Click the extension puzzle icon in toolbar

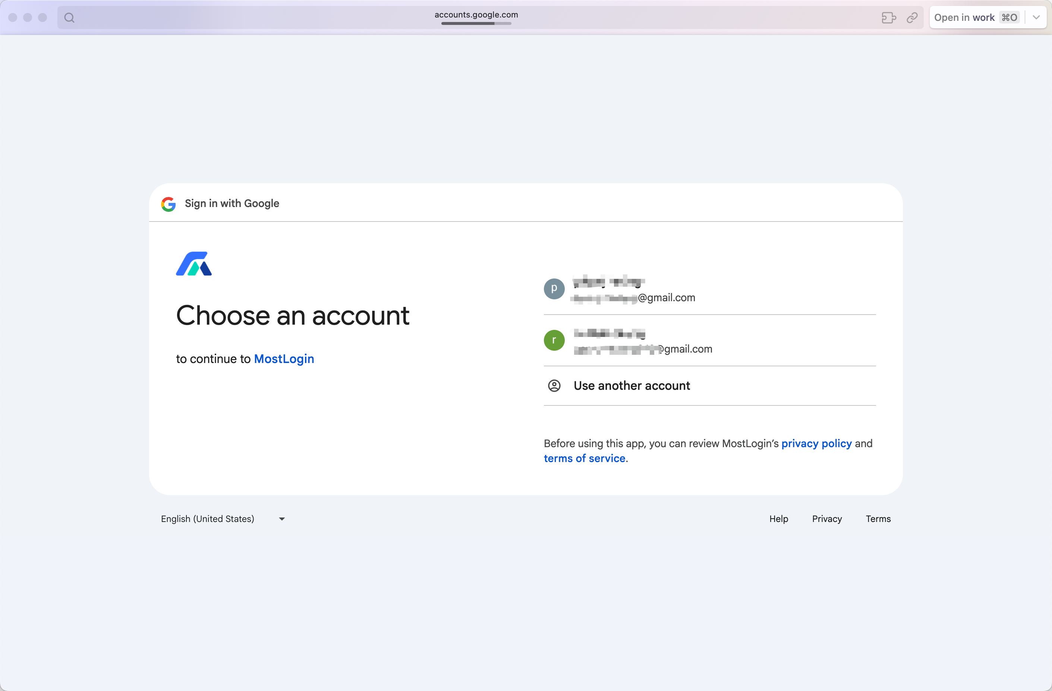click(888, 17)
